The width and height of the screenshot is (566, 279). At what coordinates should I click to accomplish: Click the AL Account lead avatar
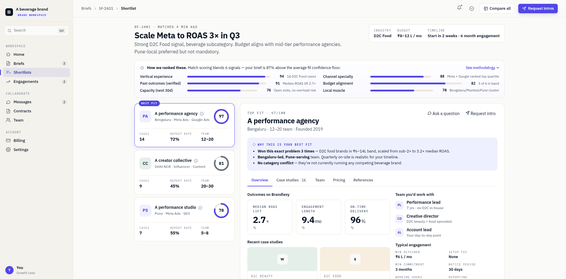(399, 232)
